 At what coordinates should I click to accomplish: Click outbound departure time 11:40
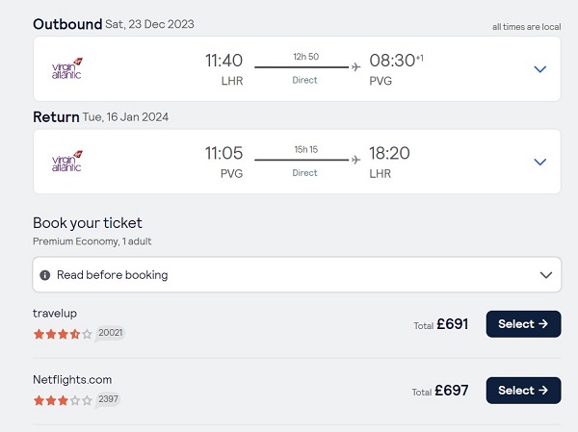coord(223,61)
